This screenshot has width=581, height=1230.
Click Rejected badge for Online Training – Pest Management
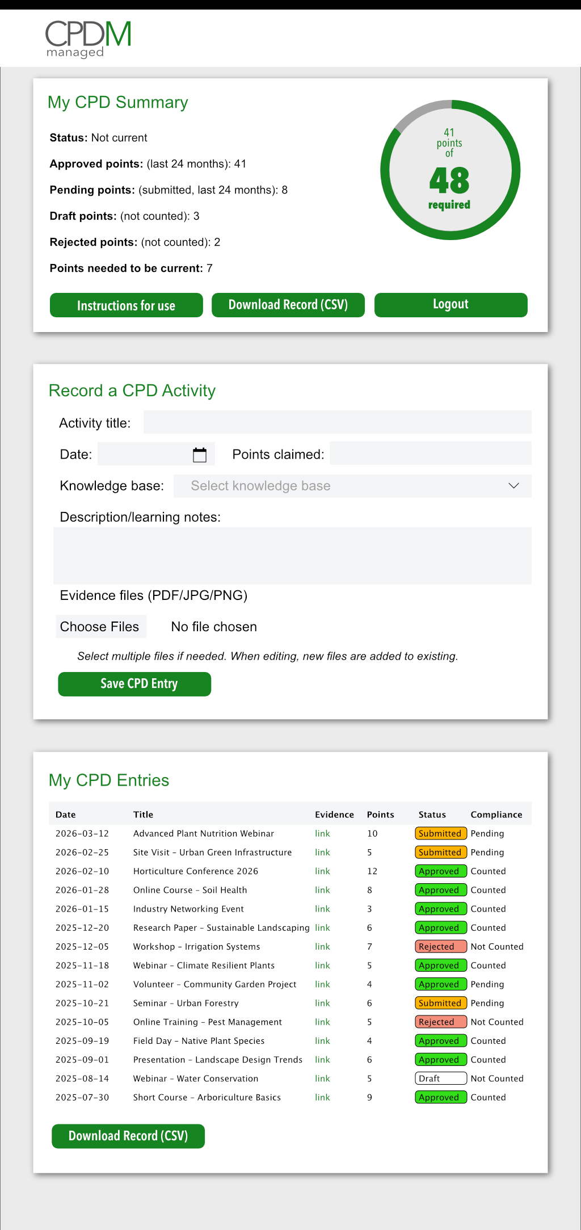pyautogui.click(x=440, y=1022)
